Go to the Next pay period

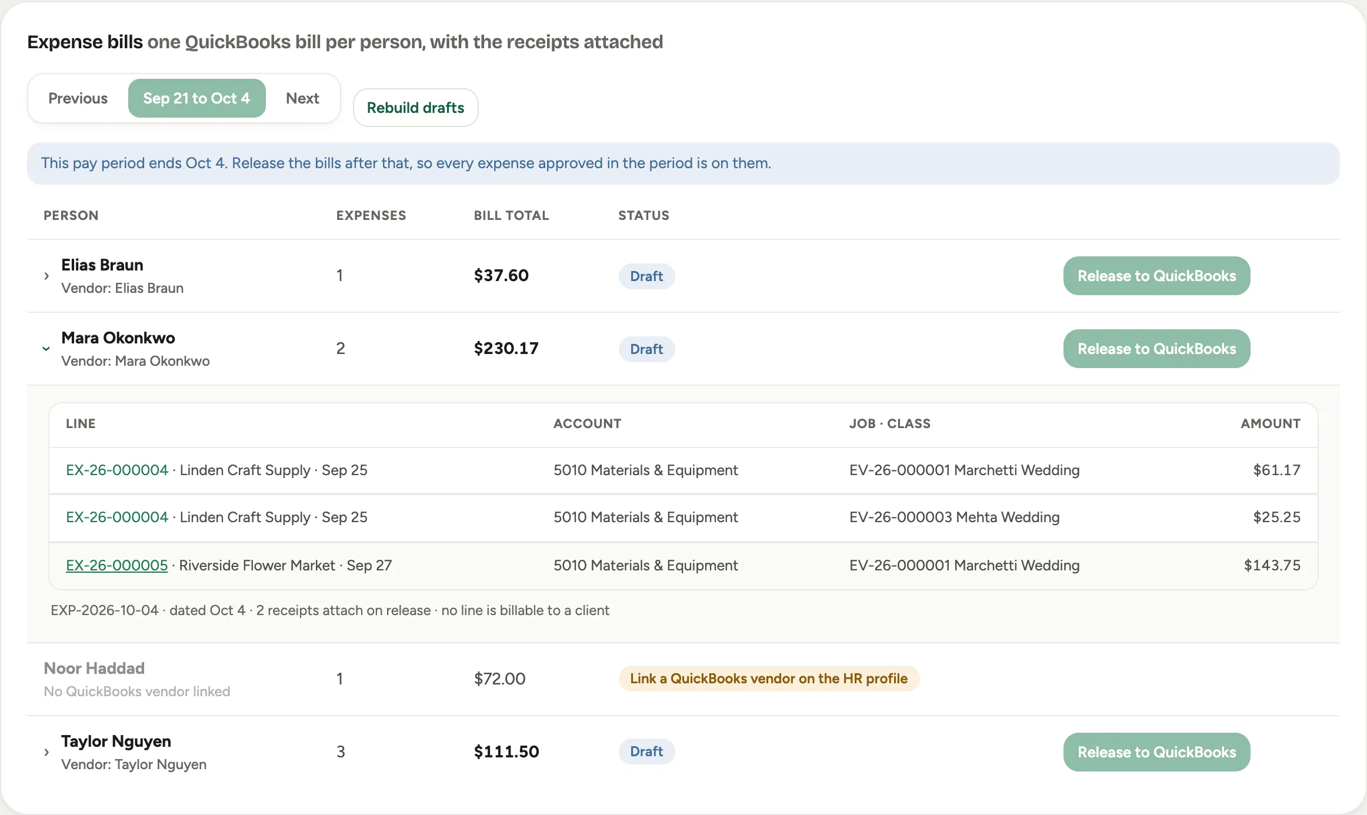pyautogui.click(x=302, y=98)
